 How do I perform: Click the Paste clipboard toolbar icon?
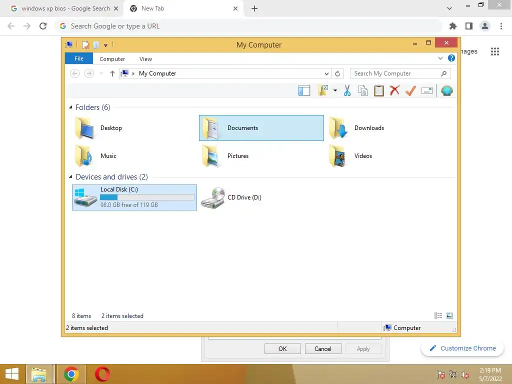tap(379, 90)
